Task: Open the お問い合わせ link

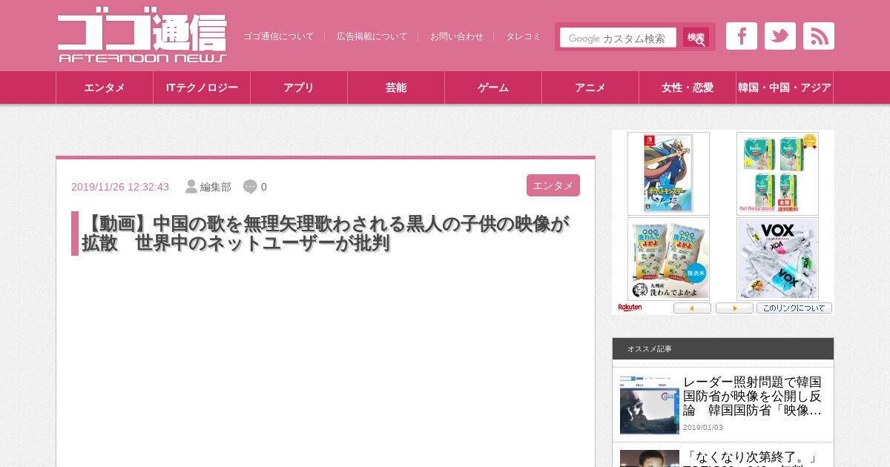Action: click(457, 36)
